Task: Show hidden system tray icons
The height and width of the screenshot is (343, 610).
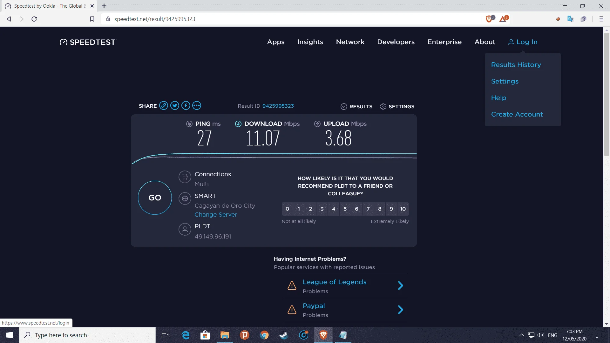Action: coord(521,335)
